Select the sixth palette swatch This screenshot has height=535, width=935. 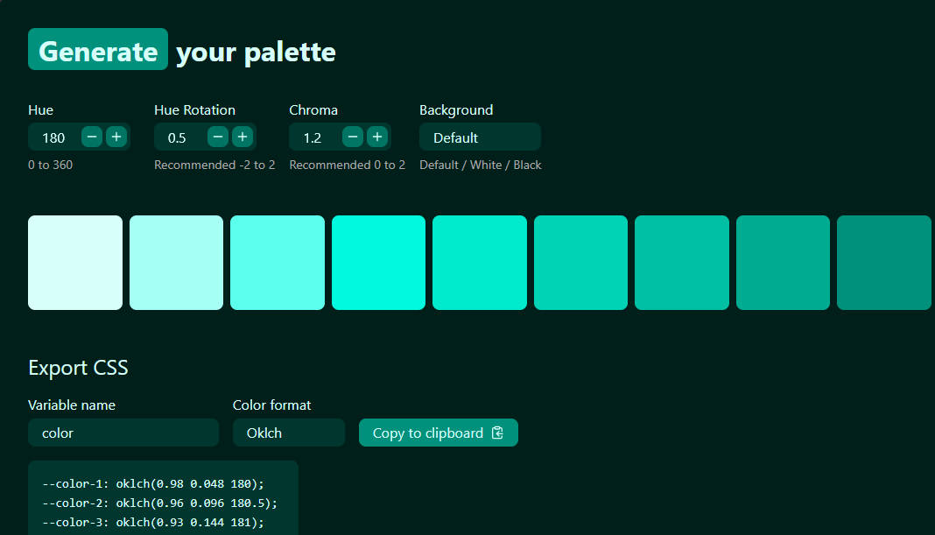pos(580,263)
